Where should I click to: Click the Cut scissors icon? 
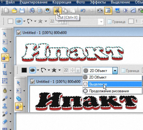tap(57, 11)
